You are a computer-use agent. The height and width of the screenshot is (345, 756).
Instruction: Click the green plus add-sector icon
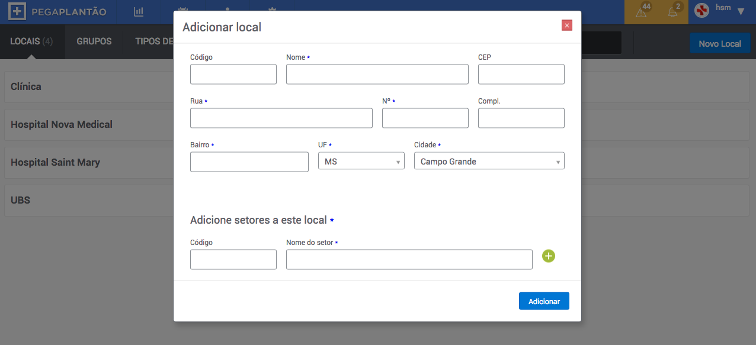click(549, 256)
